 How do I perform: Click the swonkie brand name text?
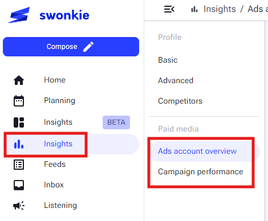point(64,15)
